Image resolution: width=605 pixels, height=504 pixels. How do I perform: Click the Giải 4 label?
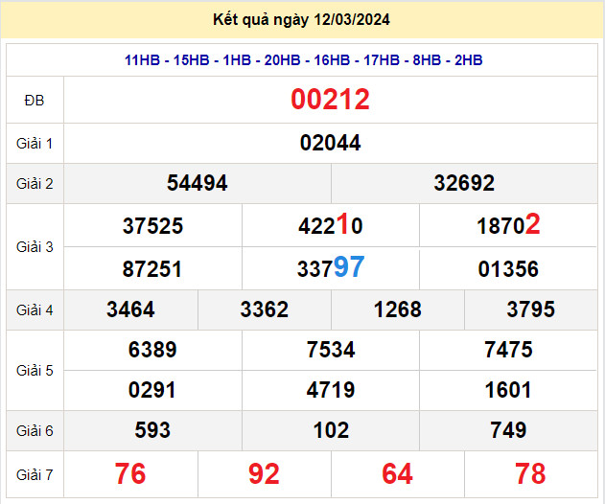35,310
